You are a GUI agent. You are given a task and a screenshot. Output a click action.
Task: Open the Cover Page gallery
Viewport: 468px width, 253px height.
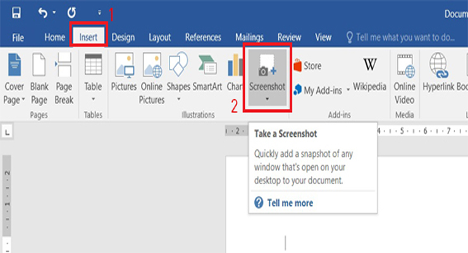tap(14, 79)
